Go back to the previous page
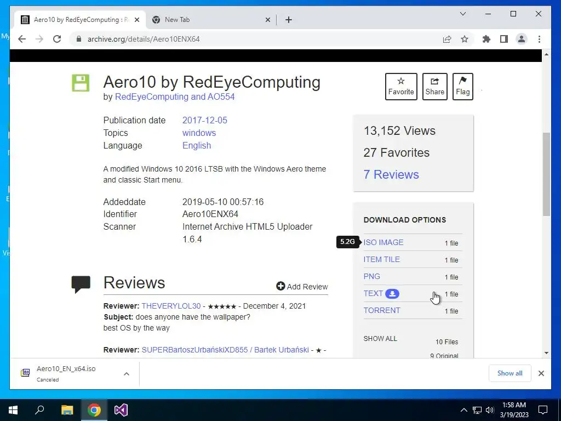Image resolution: width=561 pixels, height=421 pixels. (x=22, y=39)
